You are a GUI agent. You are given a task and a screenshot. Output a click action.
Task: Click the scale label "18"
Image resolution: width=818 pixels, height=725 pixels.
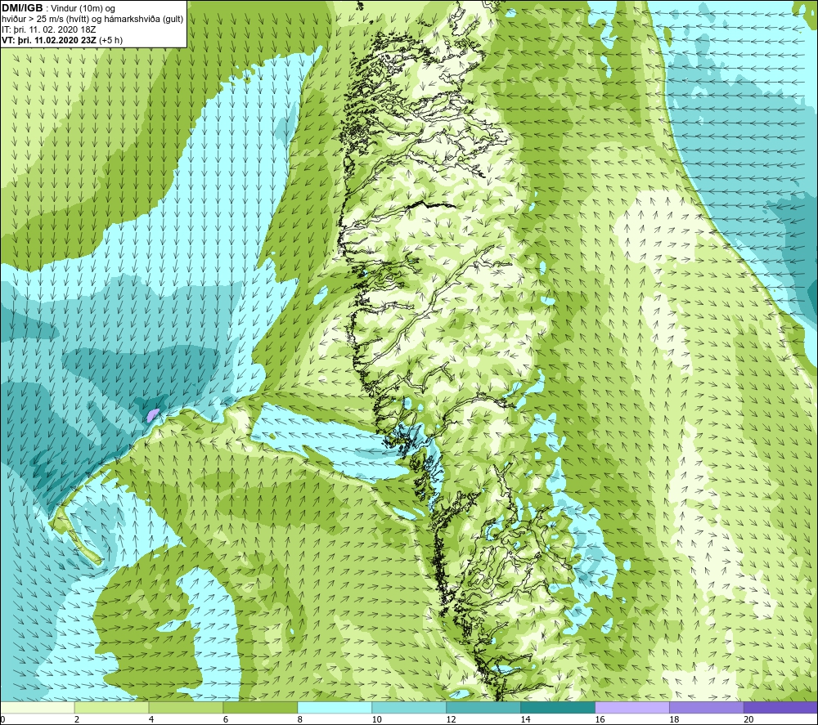point(674,719)
